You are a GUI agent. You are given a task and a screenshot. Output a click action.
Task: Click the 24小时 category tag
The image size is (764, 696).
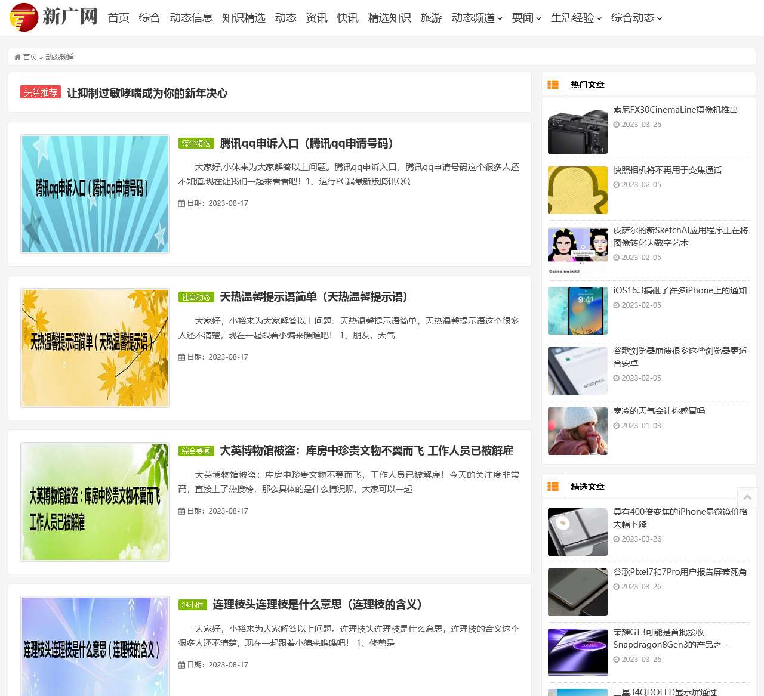coord(192,605)
